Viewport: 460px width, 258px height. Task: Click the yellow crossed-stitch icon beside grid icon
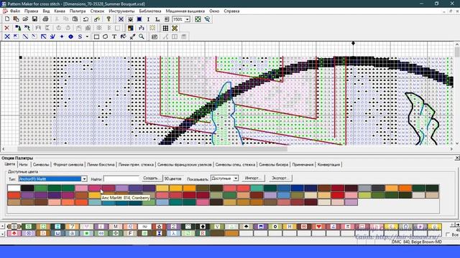(x=175, y=28)
